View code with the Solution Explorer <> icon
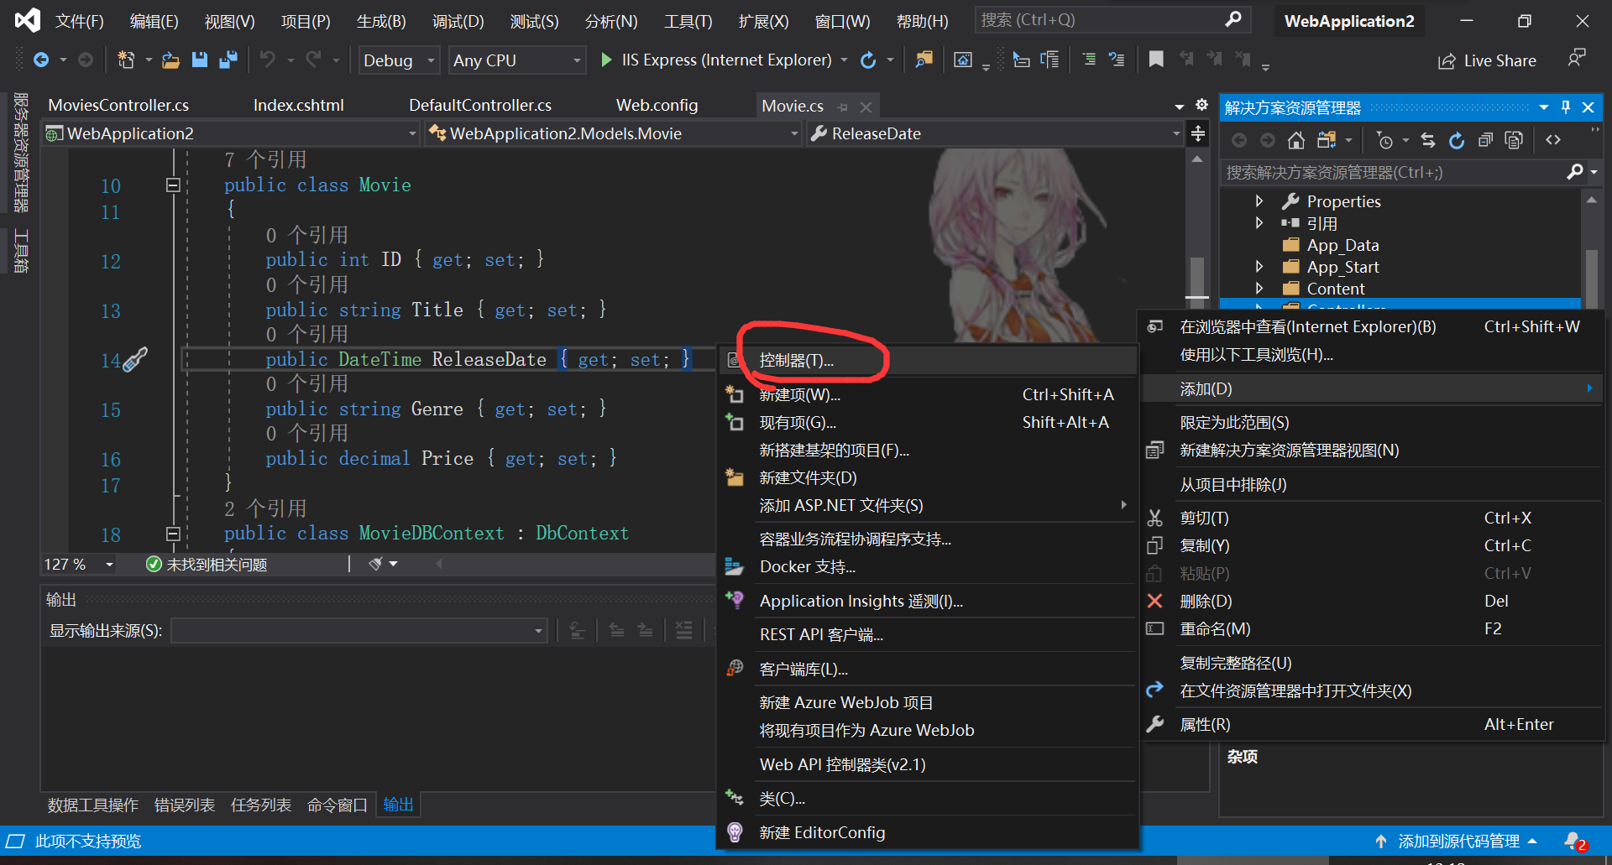Screen dimensions: 1612x865 coord(1553,139)
